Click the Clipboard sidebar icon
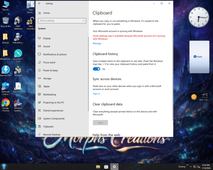The width and height of the screenshot is (213, 170). (x=40, y=127)
